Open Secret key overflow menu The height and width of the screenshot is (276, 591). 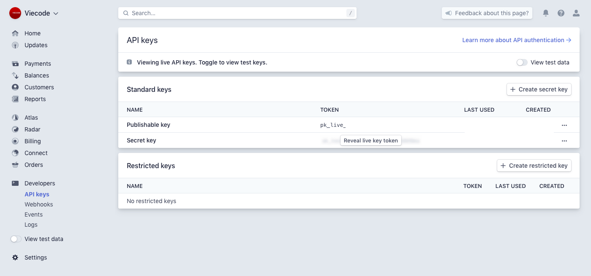[x=564, y=141]
